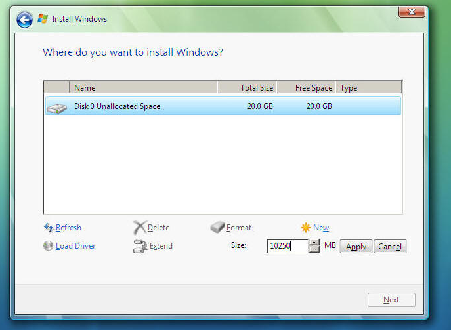Click the 20.0 GB Total Size cell

[x=260, y=106]
